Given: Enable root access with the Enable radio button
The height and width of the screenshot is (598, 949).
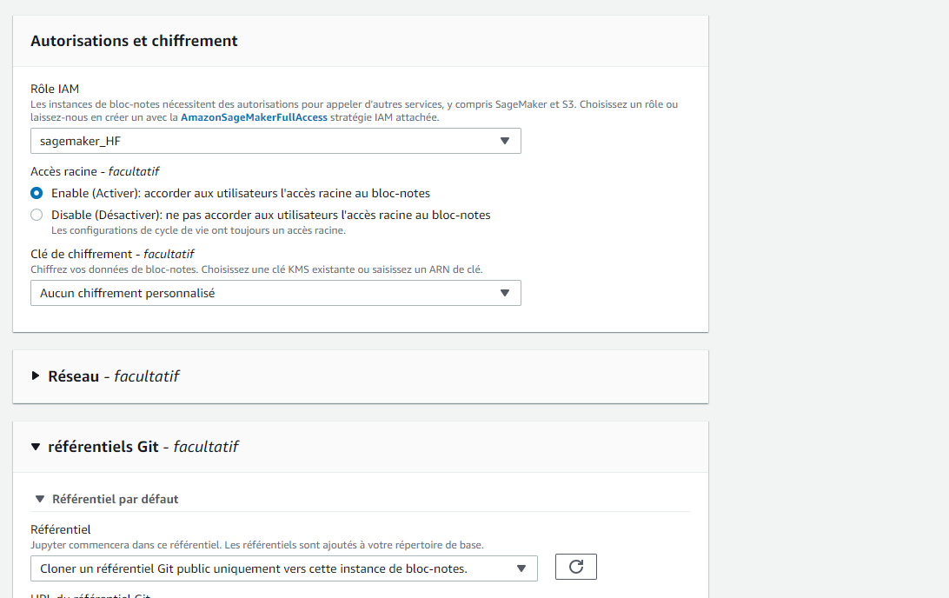Looking at the screenshot, I should (x=36, y=193).
